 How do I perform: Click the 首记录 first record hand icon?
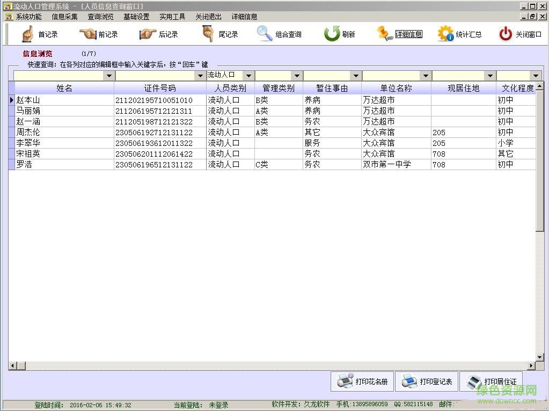[28, 34]
